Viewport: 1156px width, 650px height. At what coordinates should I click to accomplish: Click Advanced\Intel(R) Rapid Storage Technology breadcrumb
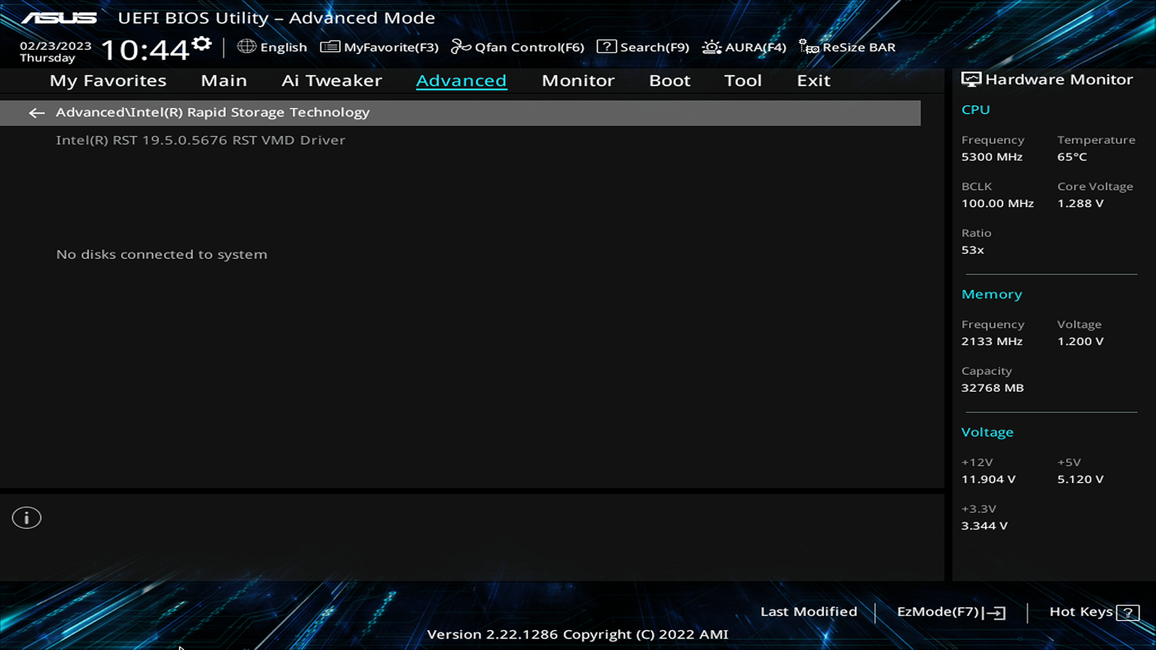213,113
